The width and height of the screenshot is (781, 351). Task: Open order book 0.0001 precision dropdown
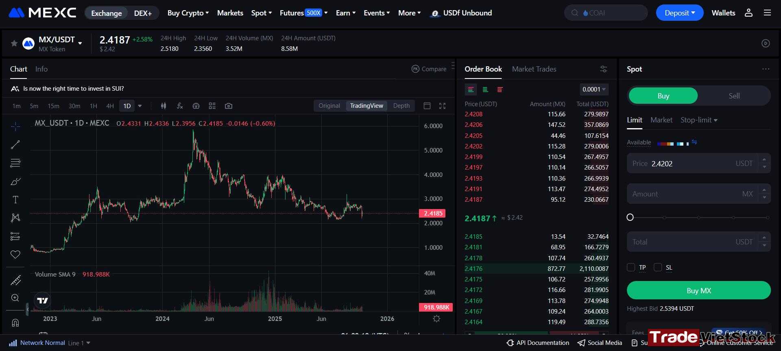coord(594,89)
